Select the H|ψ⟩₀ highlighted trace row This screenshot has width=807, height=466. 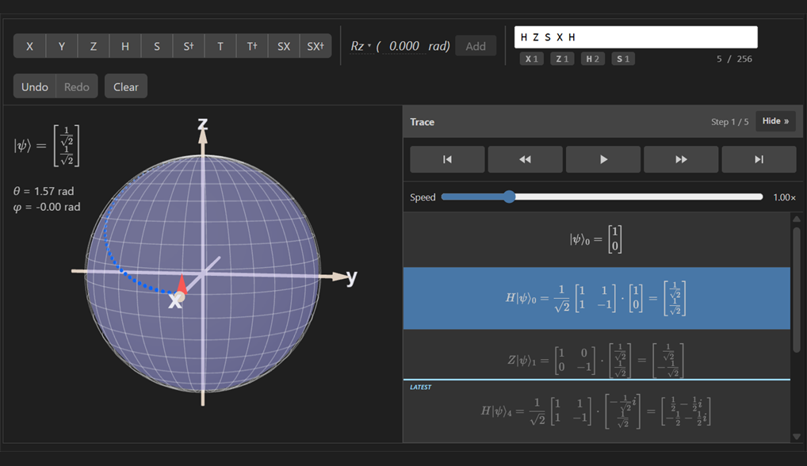(596, 298)
